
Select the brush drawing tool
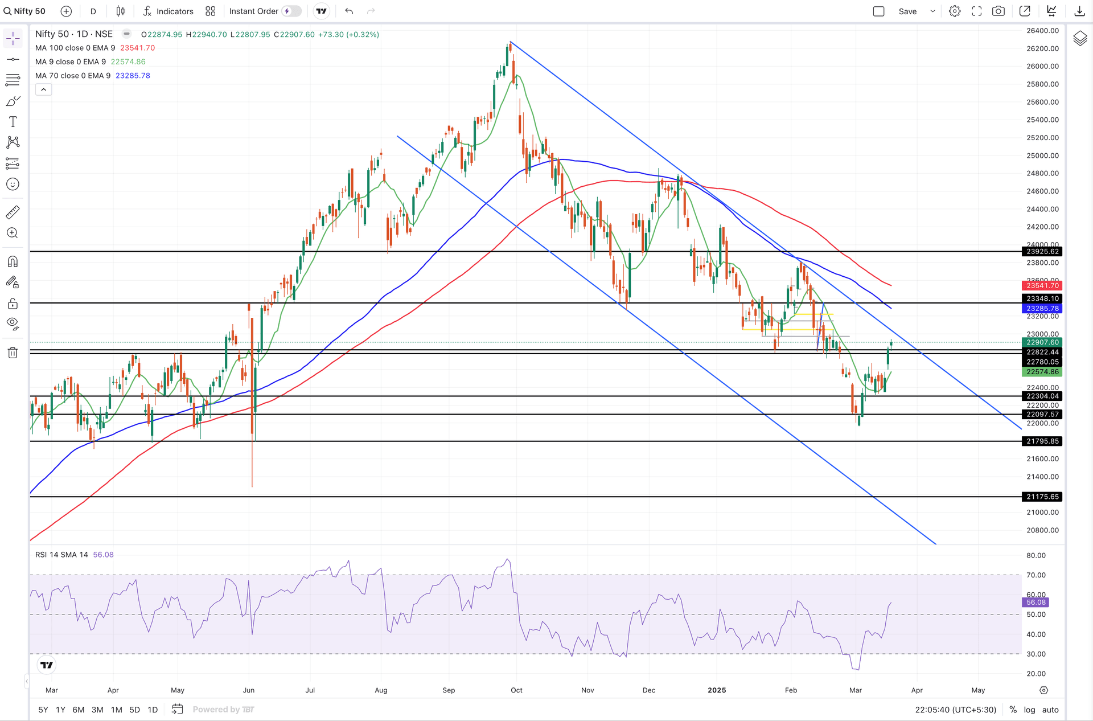13,101
